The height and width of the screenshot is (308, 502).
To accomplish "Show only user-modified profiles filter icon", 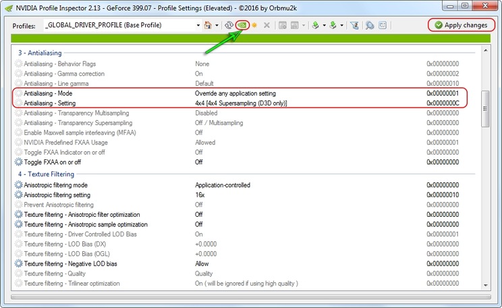I will coord(354,25).
